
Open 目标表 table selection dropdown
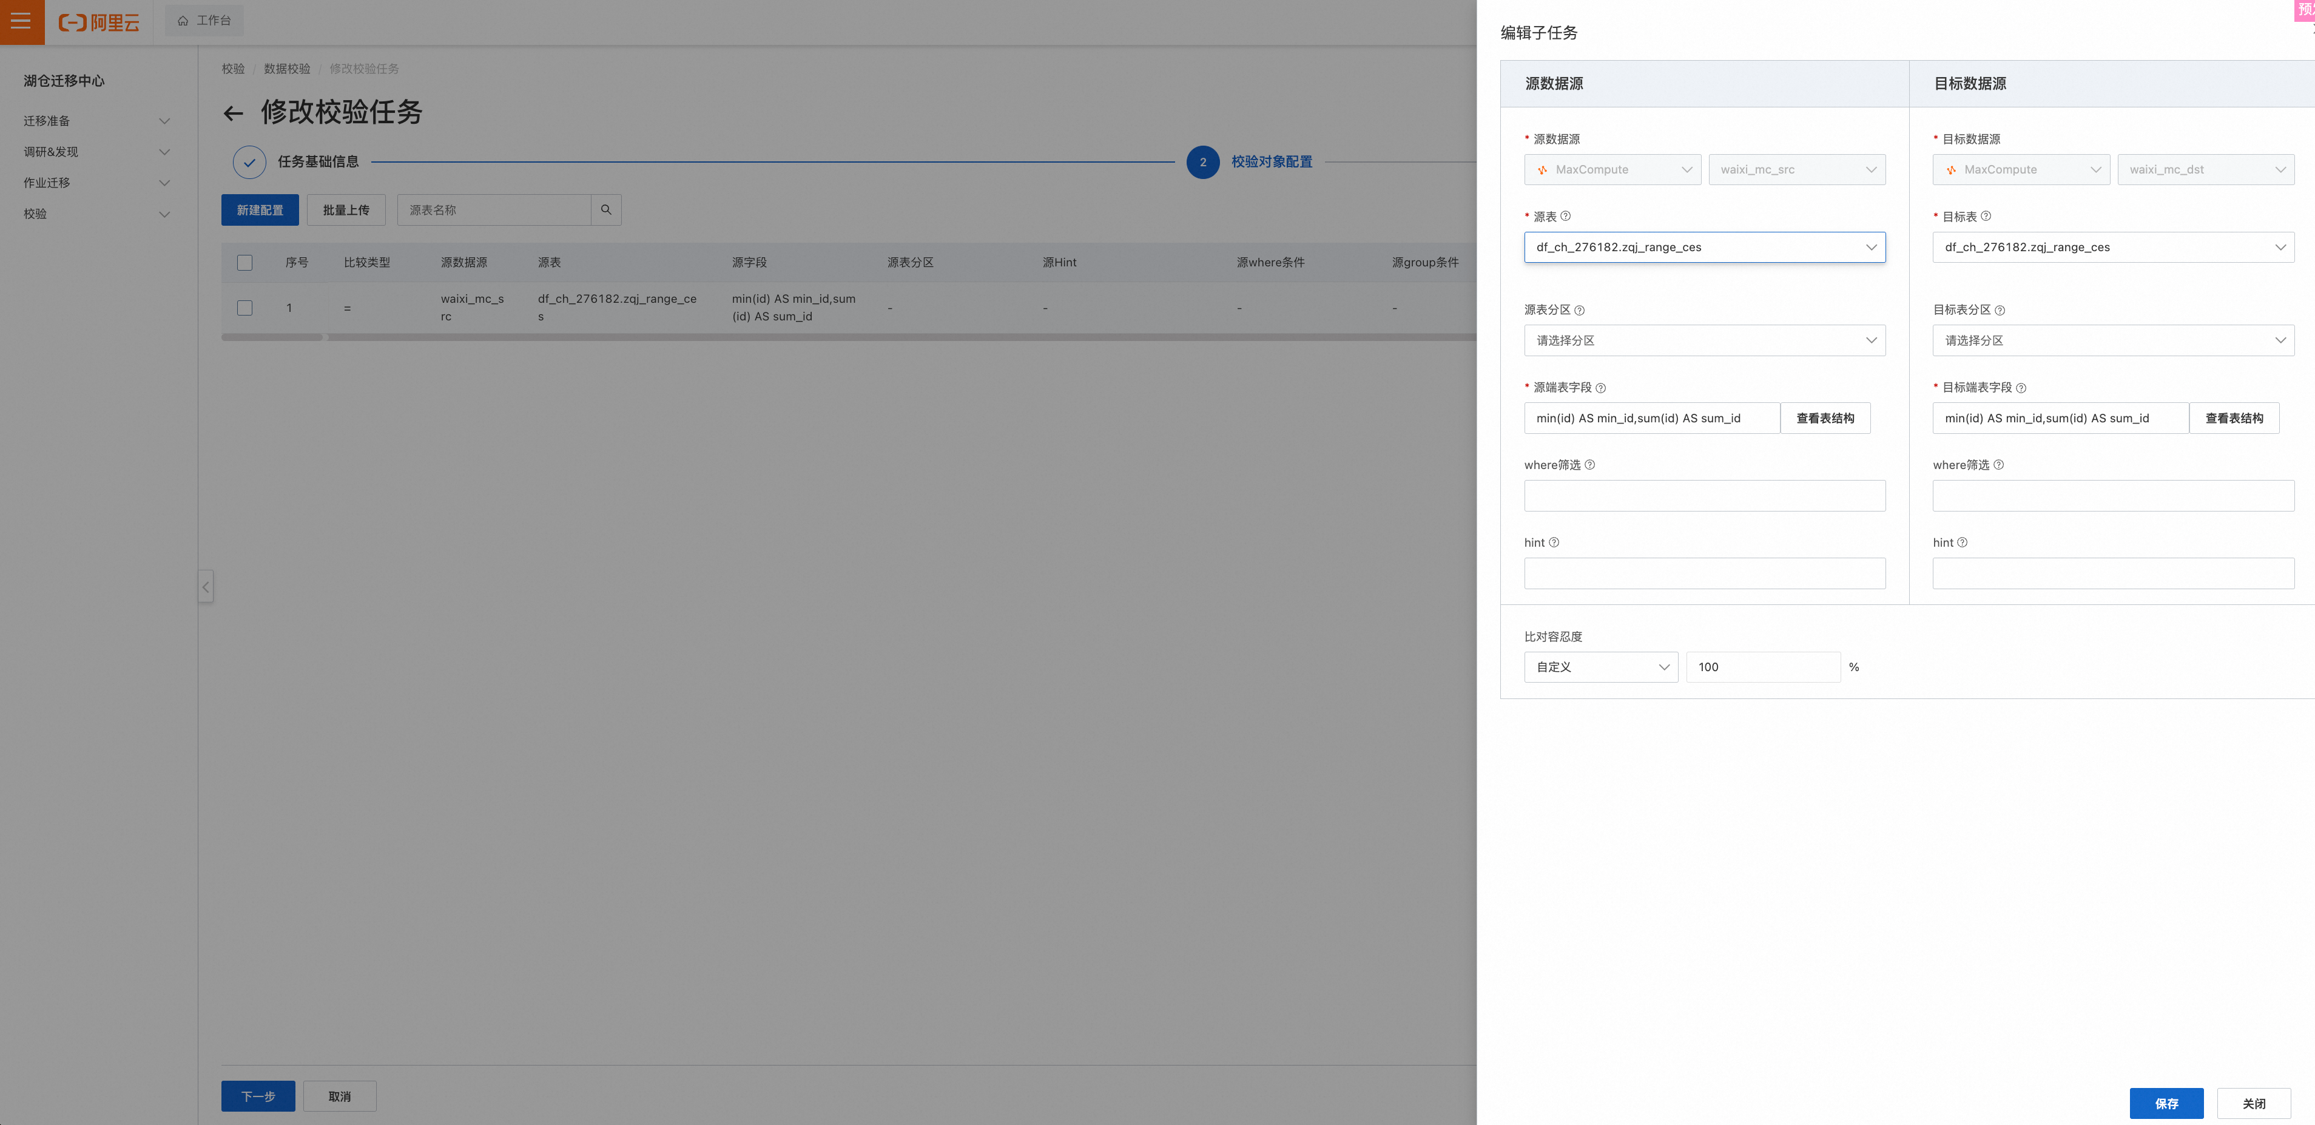[x=2114, y=247]
